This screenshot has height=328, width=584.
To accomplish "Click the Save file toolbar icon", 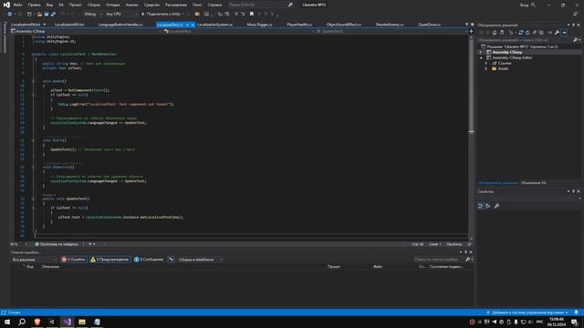I will [x=47, y=14].
